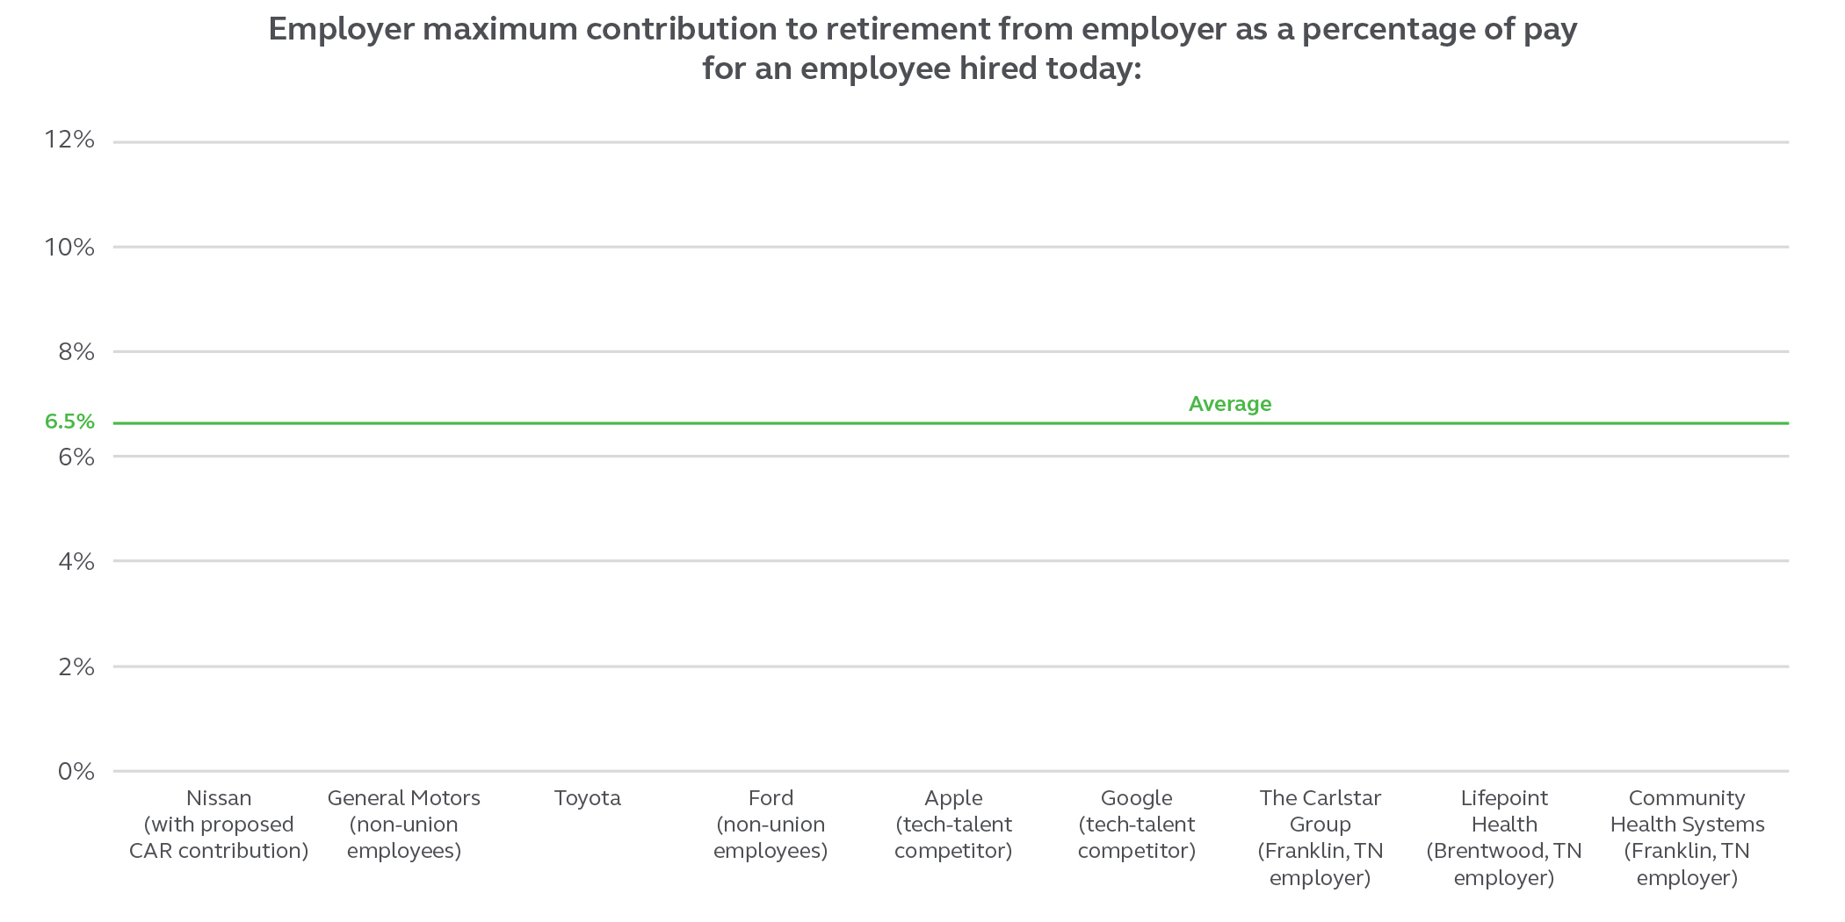Click the 6% y-axis label
The width and height of the screenshot is (1845, 922).
(x=76, y=457)
